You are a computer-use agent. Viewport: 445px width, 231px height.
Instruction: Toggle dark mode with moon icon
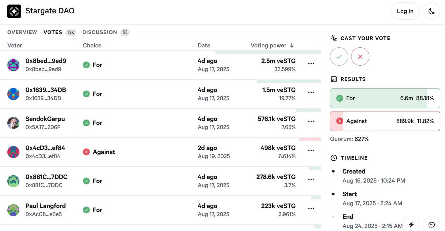tap(431, 11)
